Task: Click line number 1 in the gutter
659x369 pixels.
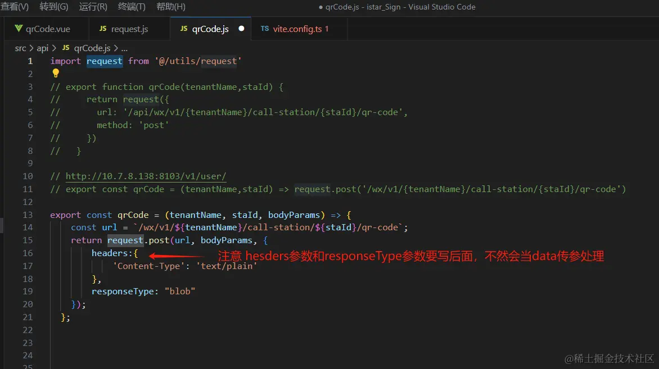Action: (30, 61)
